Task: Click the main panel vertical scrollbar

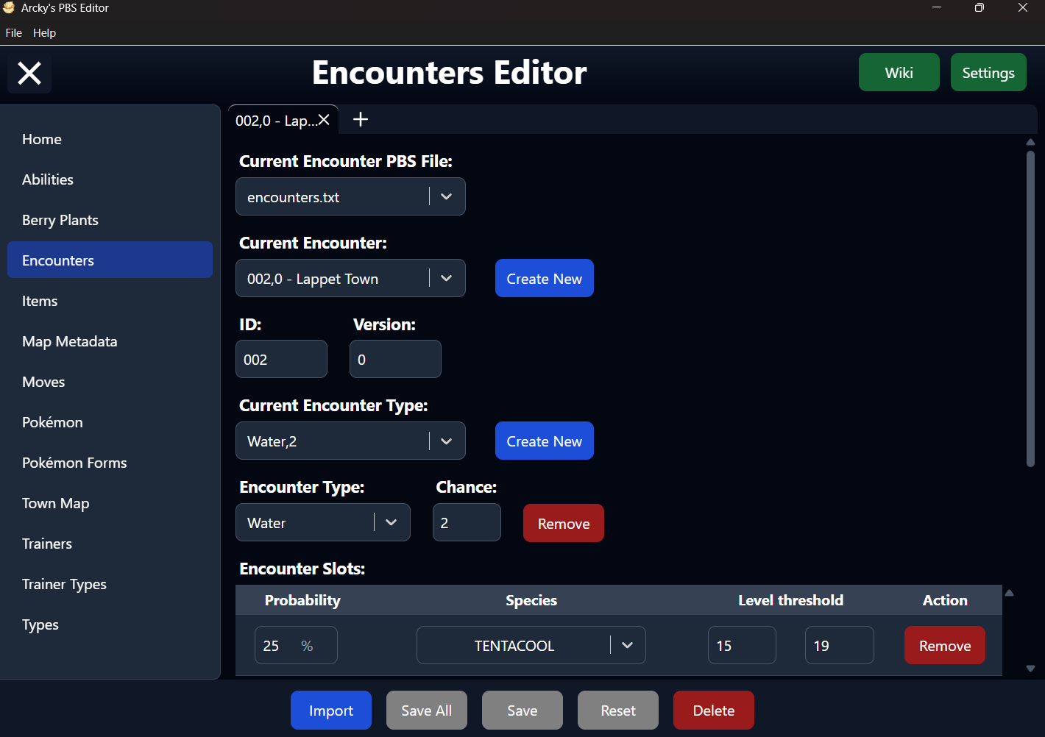Action: point(1030,307)
